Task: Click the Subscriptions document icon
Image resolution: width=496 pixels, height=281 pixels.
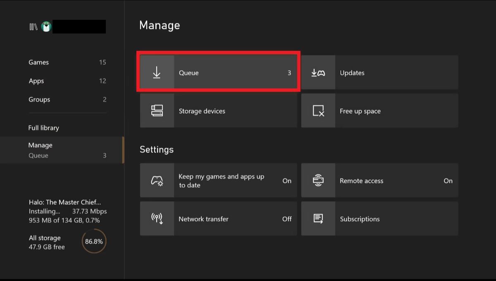Action: [x=318, y=219]
